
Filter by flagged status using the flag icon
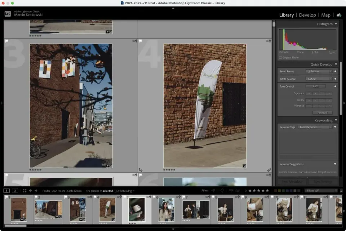(x=213, y=191)
